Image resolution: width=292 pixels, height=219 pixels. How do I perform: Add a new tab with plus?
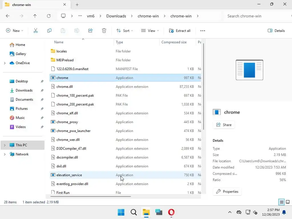tap(77, 5)
